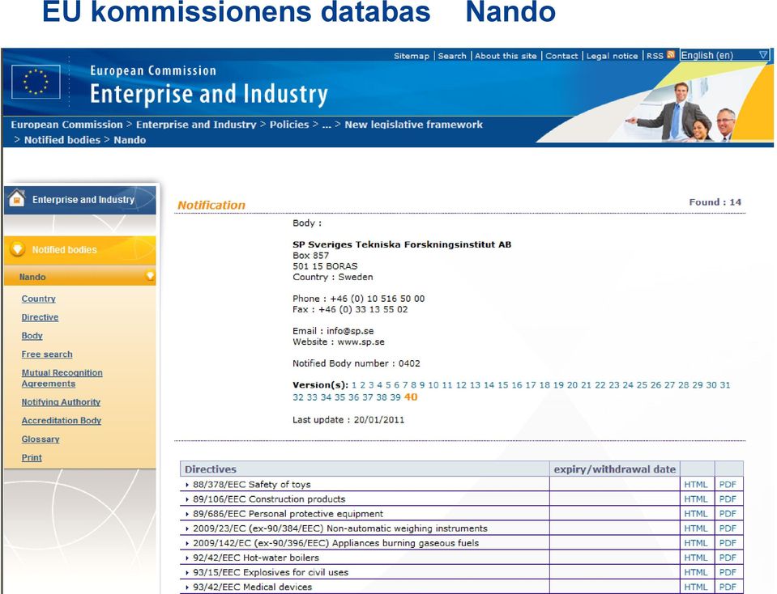Open HTML for Construction products
The width and height of the screenshot is (777, 594).
tap(696, 499)
